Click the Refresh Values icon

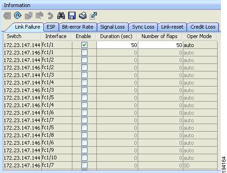point(18,16)
